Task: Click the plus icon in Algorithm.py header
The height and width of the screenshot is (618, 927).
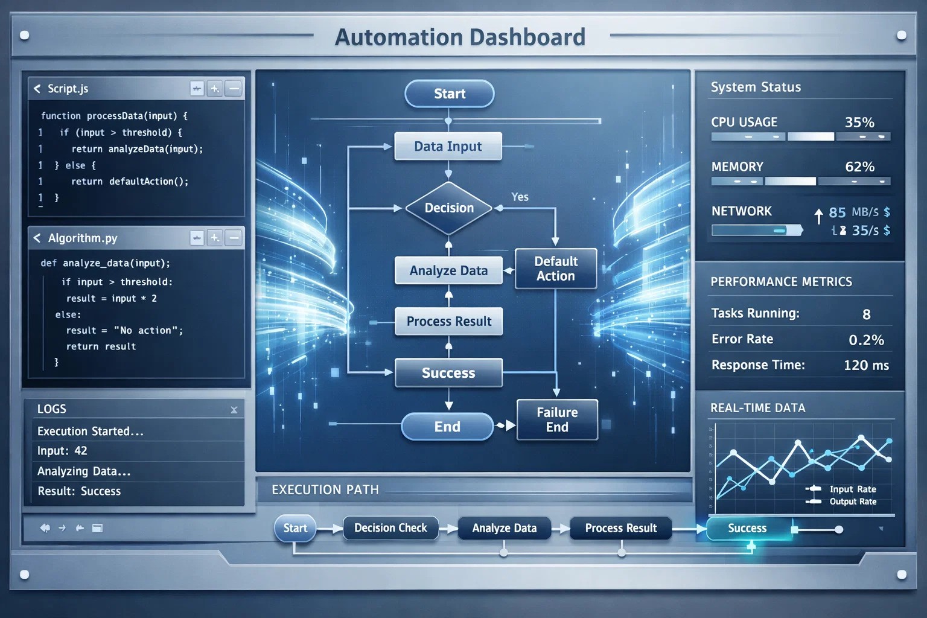Action: point(214,238)
